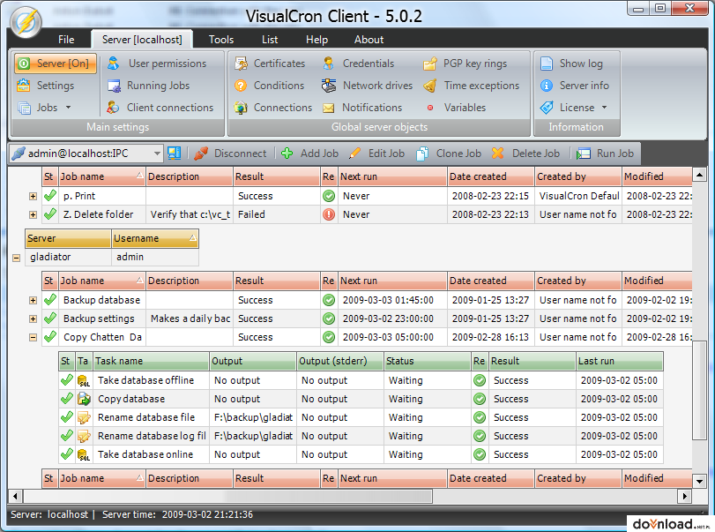Open the admin@localhost:IPC connection combo box
Viewport: 715px width, 532px height.
coord(86,154)
